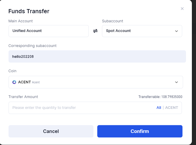Click the ACENT coin name in selector
The image size is (196, 145).
pos(25,82)
